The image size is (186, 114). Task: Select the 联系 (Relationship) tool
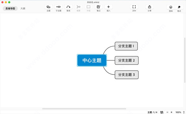pyautogui.click(x=68, y=7)
